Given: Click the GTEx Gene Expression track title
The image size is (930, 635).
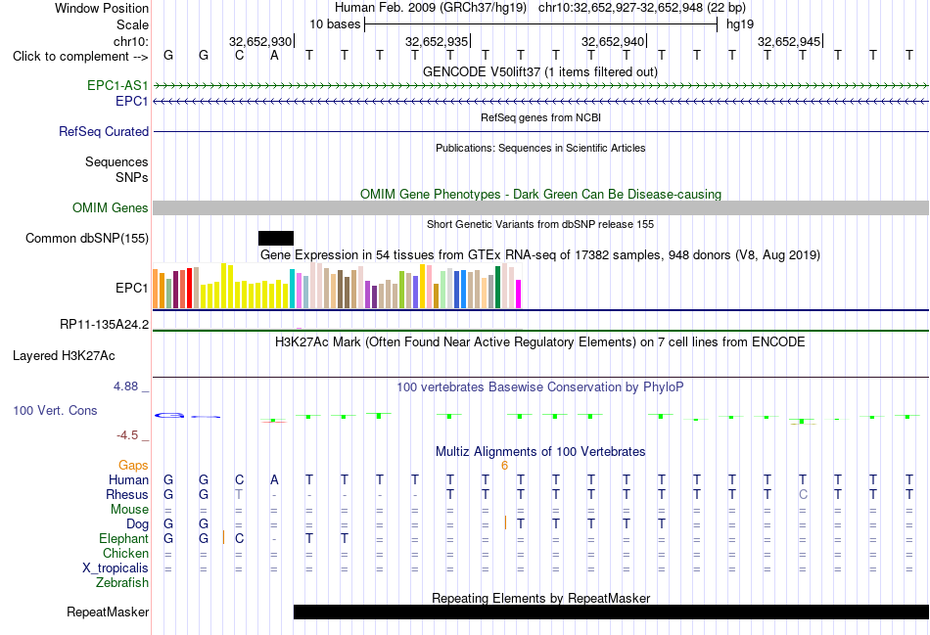Looking at the screenshot, I should [540, 255].
